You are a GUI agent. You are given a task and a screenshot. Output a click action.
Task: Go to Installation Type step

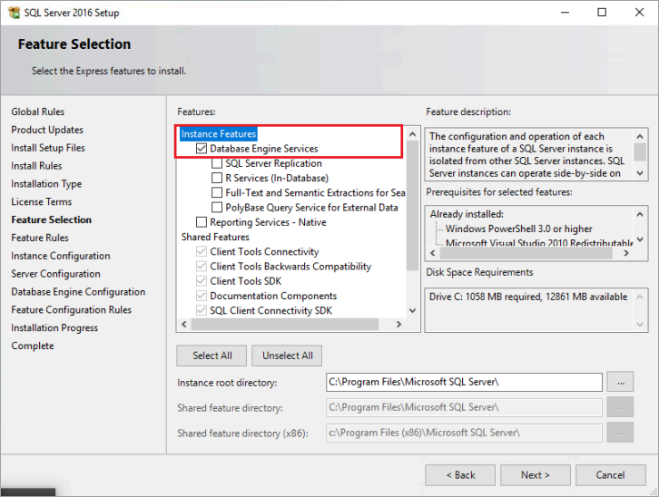tap(46, 184)
